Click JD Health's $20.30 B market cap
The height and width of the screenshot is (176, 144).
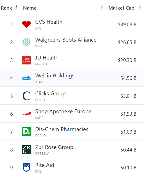(127, 60)
